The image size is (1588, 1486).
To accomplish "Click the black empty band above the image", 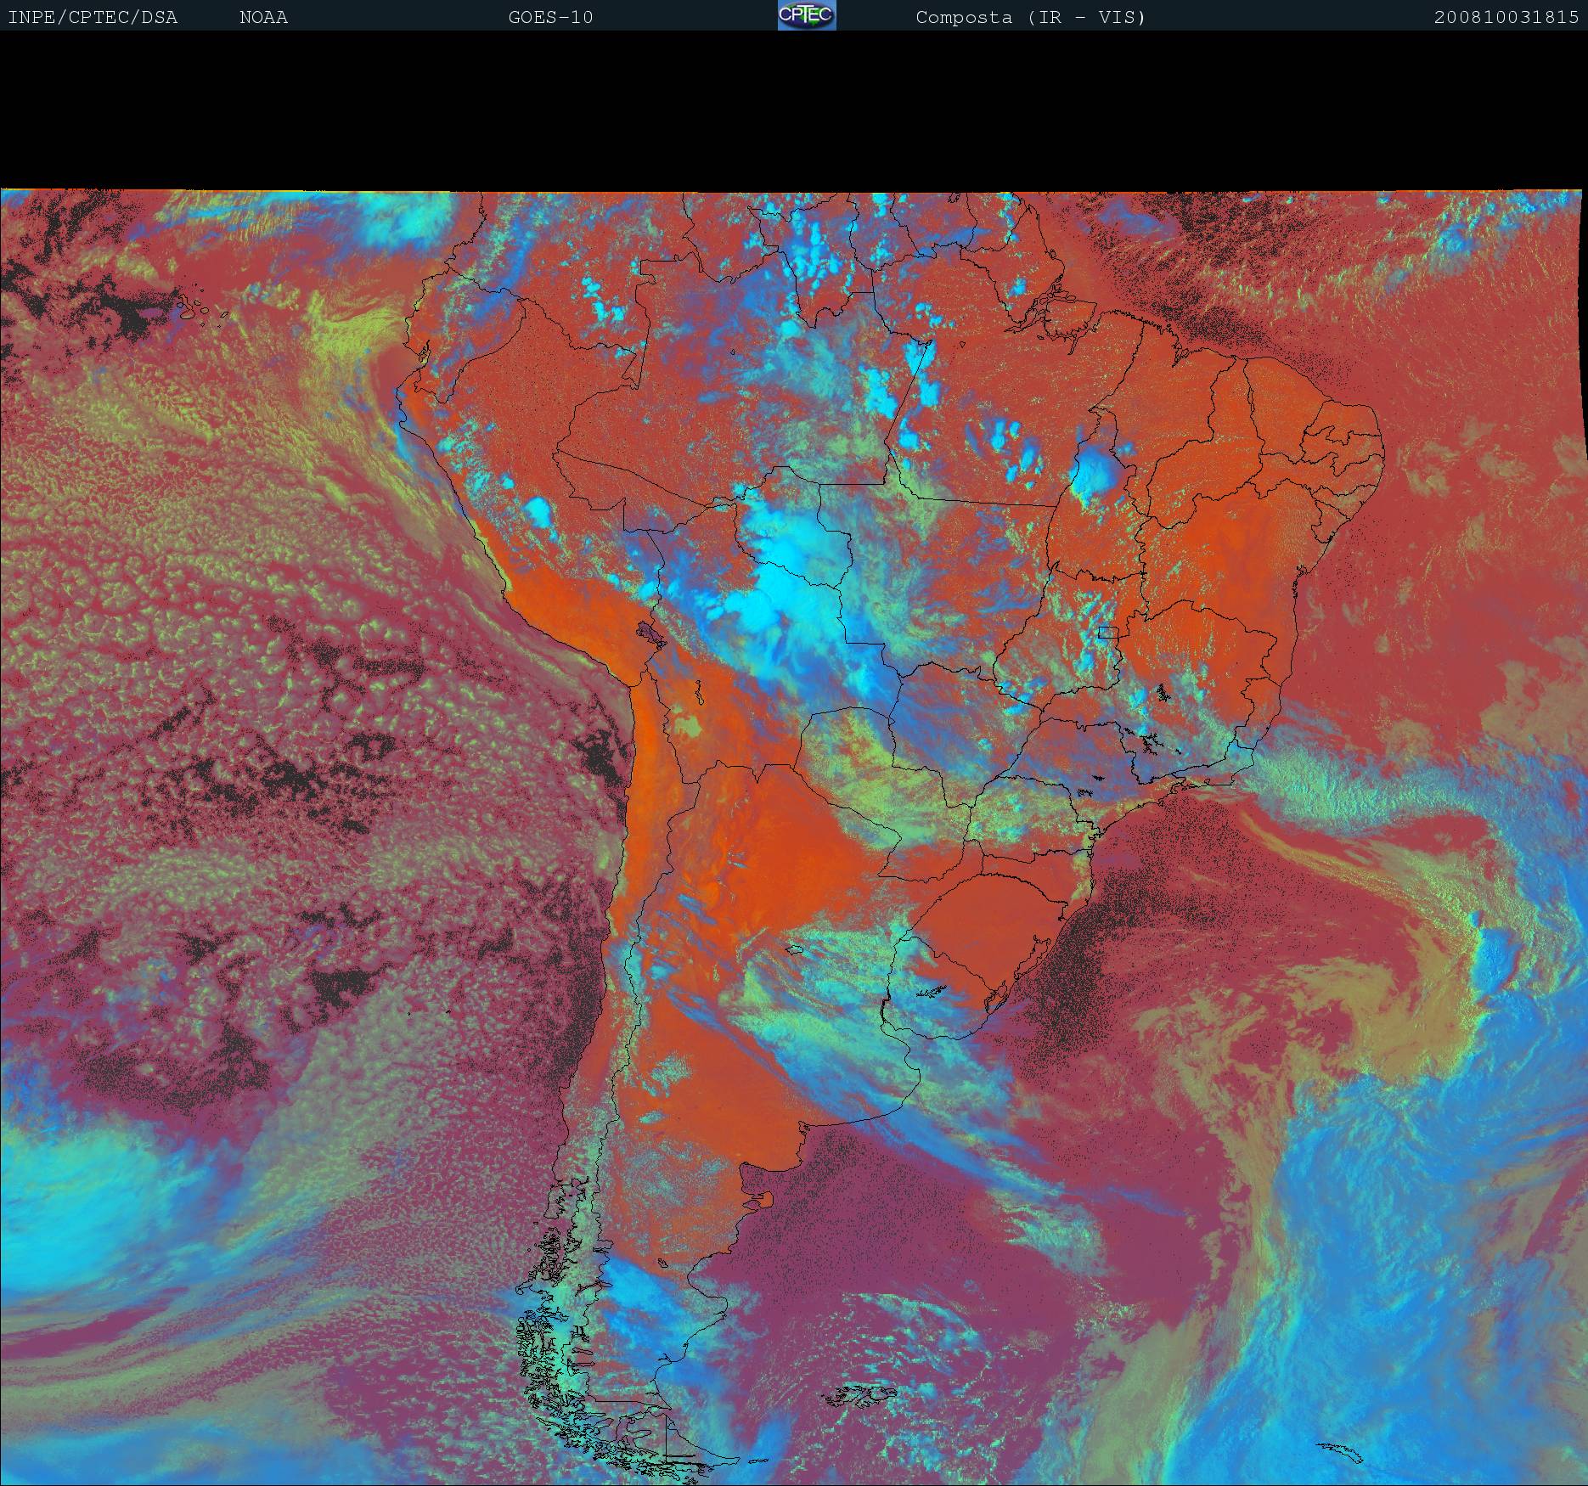I will [794, 110].
